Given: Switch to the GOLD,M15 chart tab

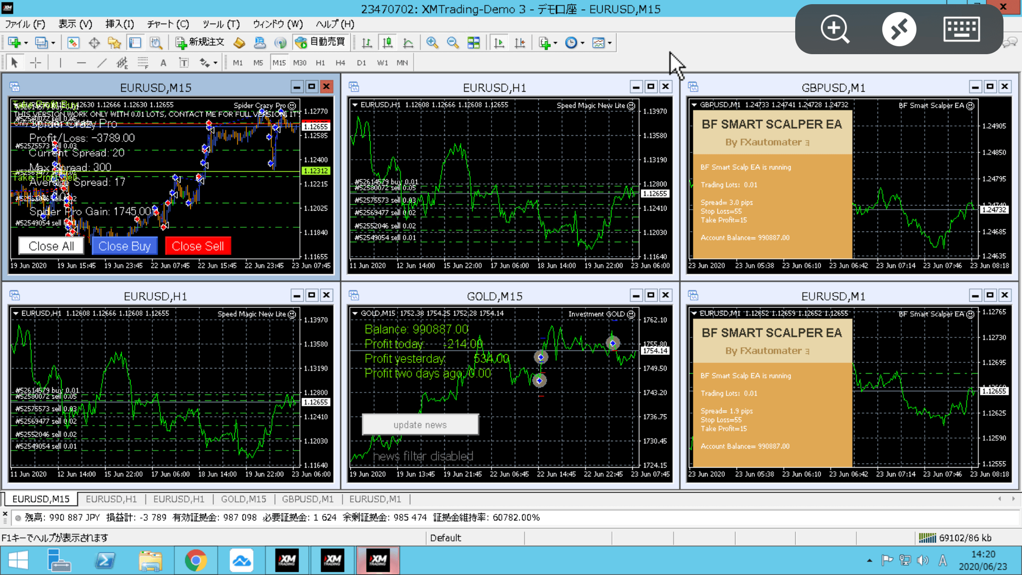Looking at the screenshot, I should (x=243, y=499).
